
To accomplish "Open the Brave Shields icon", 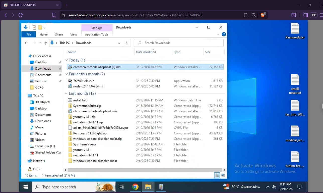I will coord(263,15).
